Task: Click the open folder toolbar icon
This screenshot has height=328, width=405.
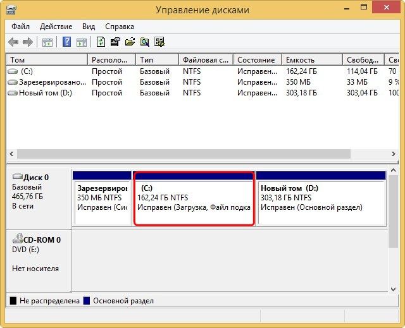Action: [130, 42]
